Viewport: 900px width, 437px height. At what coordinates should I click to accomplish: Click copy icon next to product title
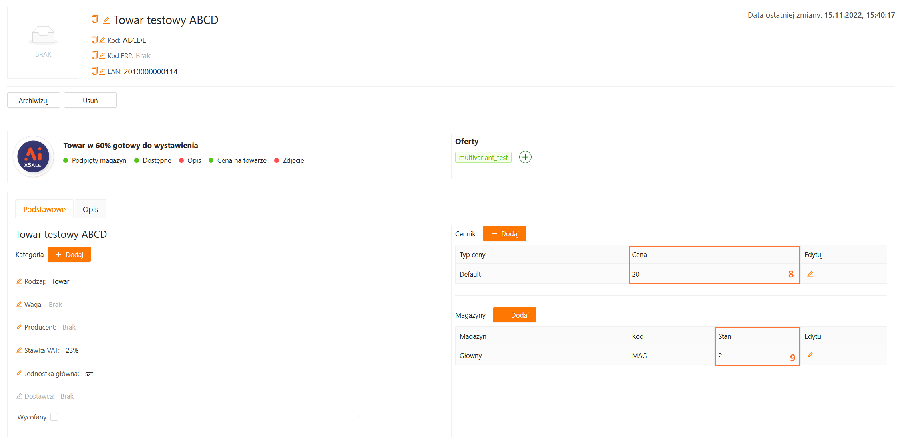[94, 19]
